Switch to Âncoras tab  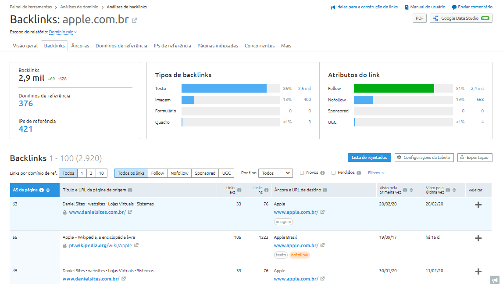click(80, 46)
